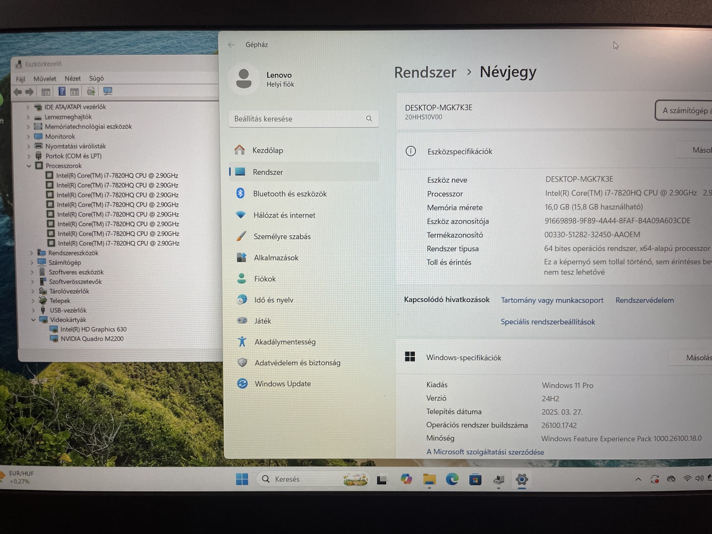Image resolution: width=712 pixels, height=534 pixels.
Task: Select the Tárolóvezérlők tree item
Action: 69,291
